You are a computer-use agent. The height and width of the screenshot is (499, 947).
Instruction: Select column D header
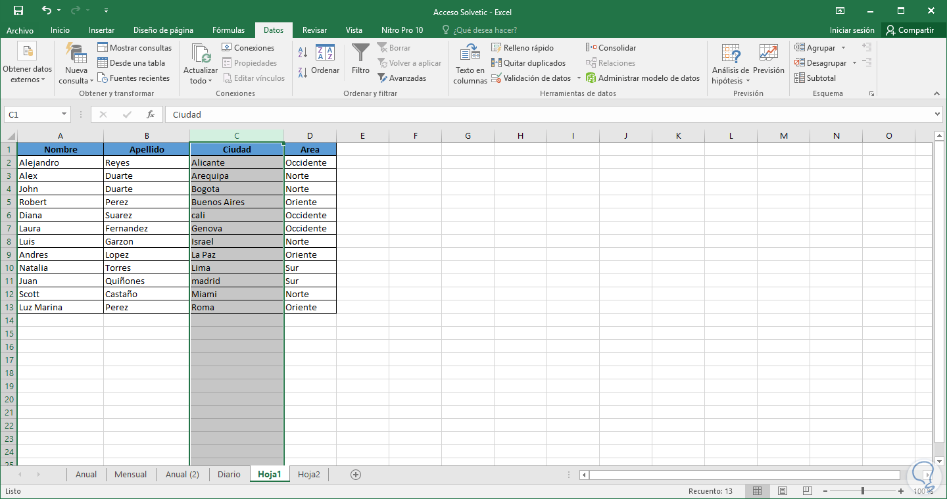310,136
